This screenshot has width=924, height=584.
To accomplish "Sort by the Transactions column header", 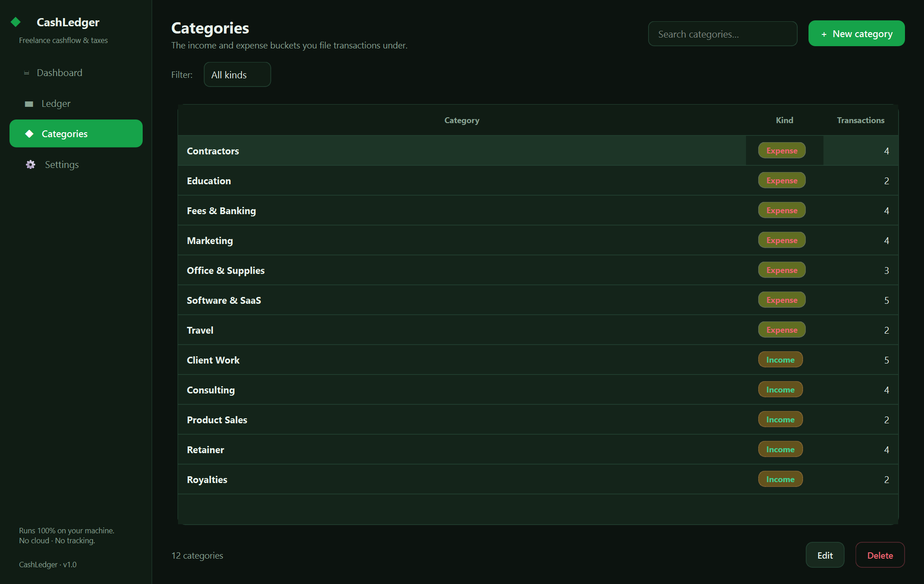I will tap(860, 120).
